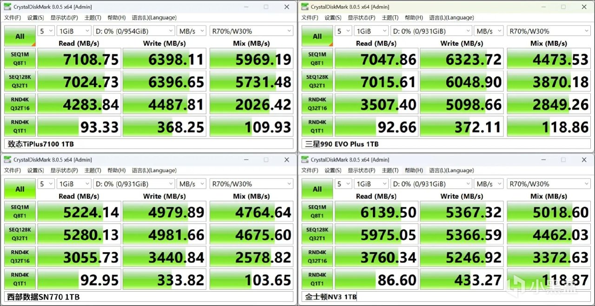595x306 pixels.
Task: Start SEQ128K Q32T1 test in TiPlus7100 window
Action: [20, 81]
